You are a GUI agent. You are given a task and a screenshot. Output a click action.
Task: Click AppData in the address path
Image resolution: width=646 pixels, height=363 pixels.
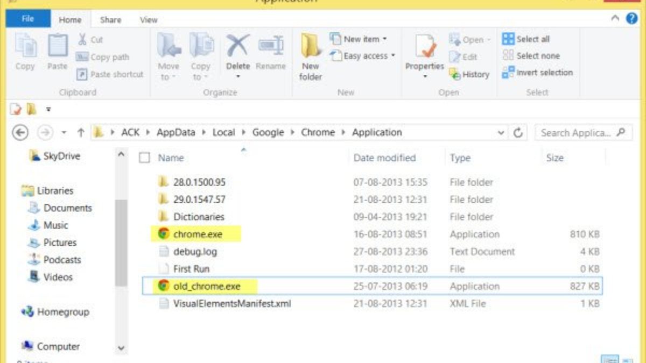pos(175,132)
